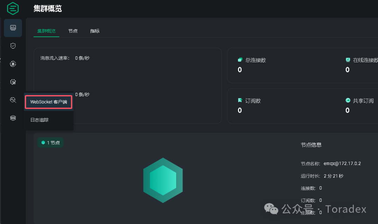The image size is (378, 224).
Task: Click the node name emqx@172.17.0.2
Action: point(342,163)
